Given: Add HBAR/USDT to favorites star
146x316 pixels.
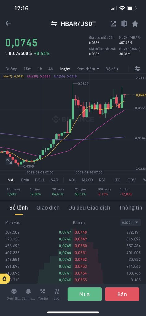Looking at the screenshot, I should click(135, 23).
